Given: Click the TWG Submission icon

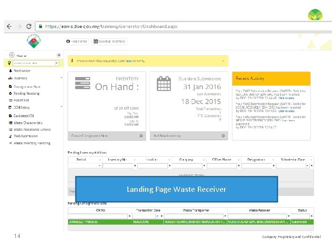Looking at the screenshot, I should pos(10,136).
